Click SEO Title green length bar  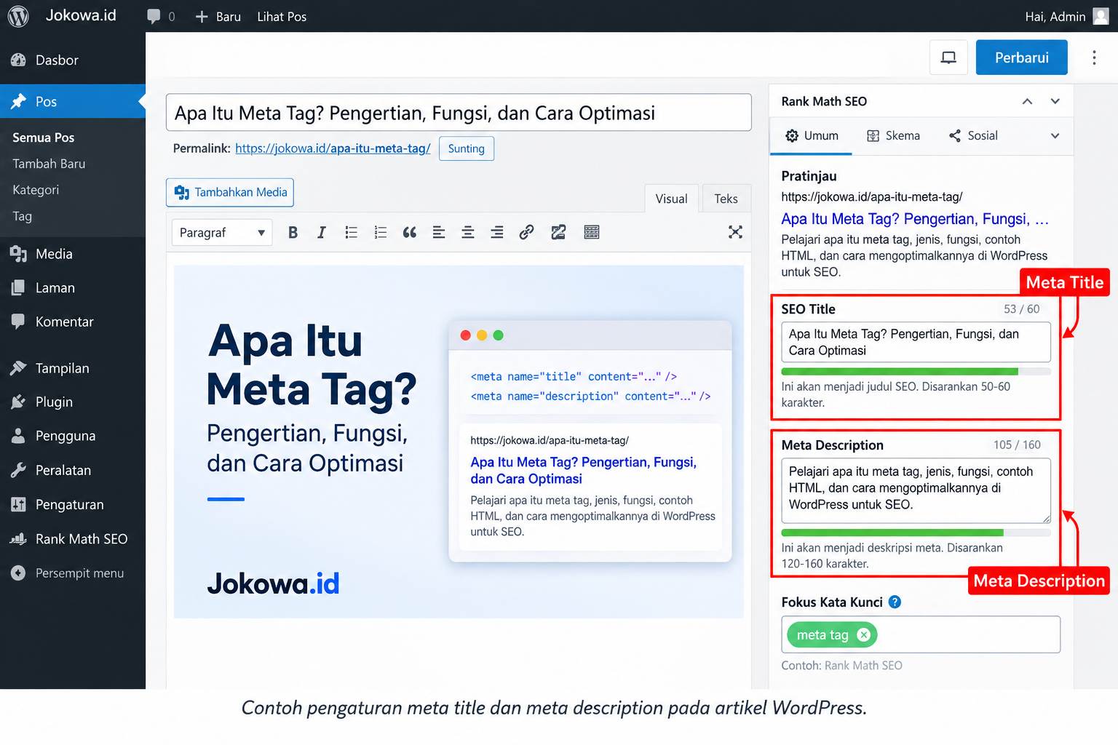(900, 372)
